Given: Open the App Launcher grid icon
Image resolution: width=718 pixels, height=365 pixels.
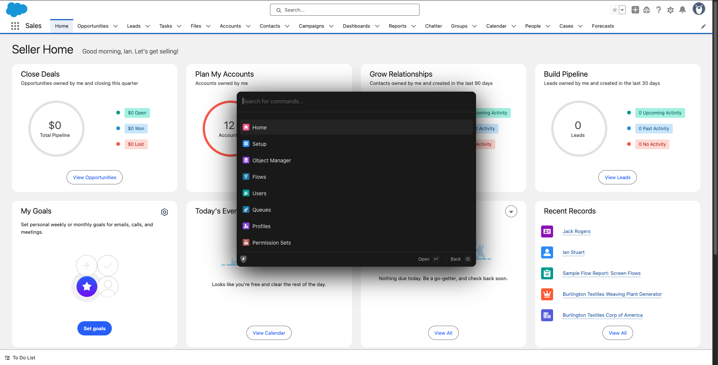Looking at the screenshot, I should (15, 26).
